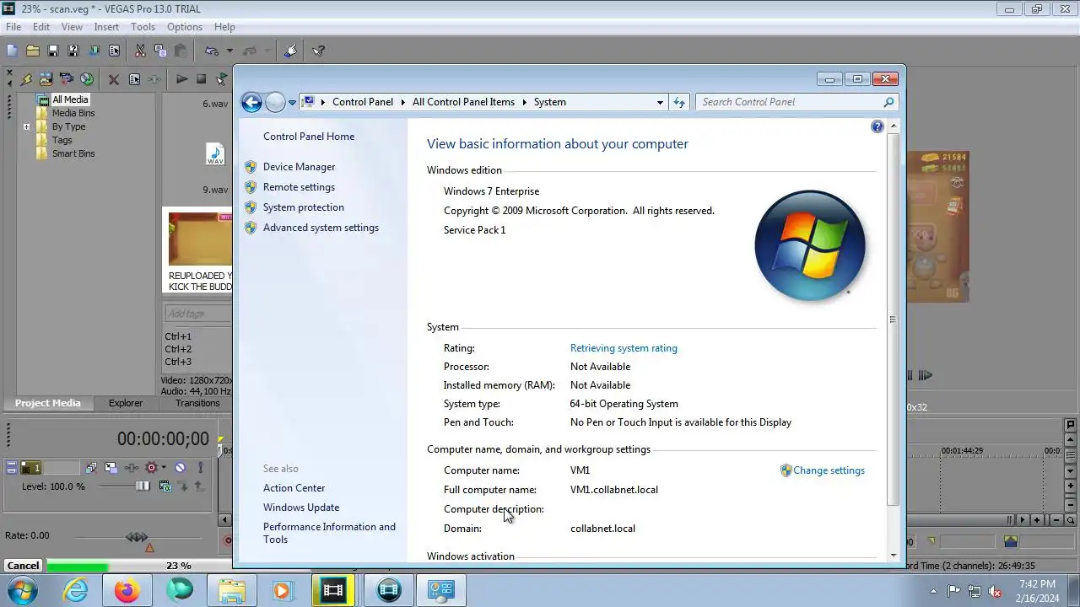Switch to Transitions tab
This screenshot has height=607, width=1080.
197,403
